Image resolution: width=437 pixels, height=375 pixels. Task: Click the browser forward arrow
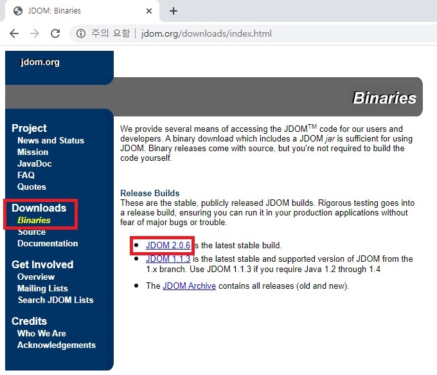click(x=35, y=33)
